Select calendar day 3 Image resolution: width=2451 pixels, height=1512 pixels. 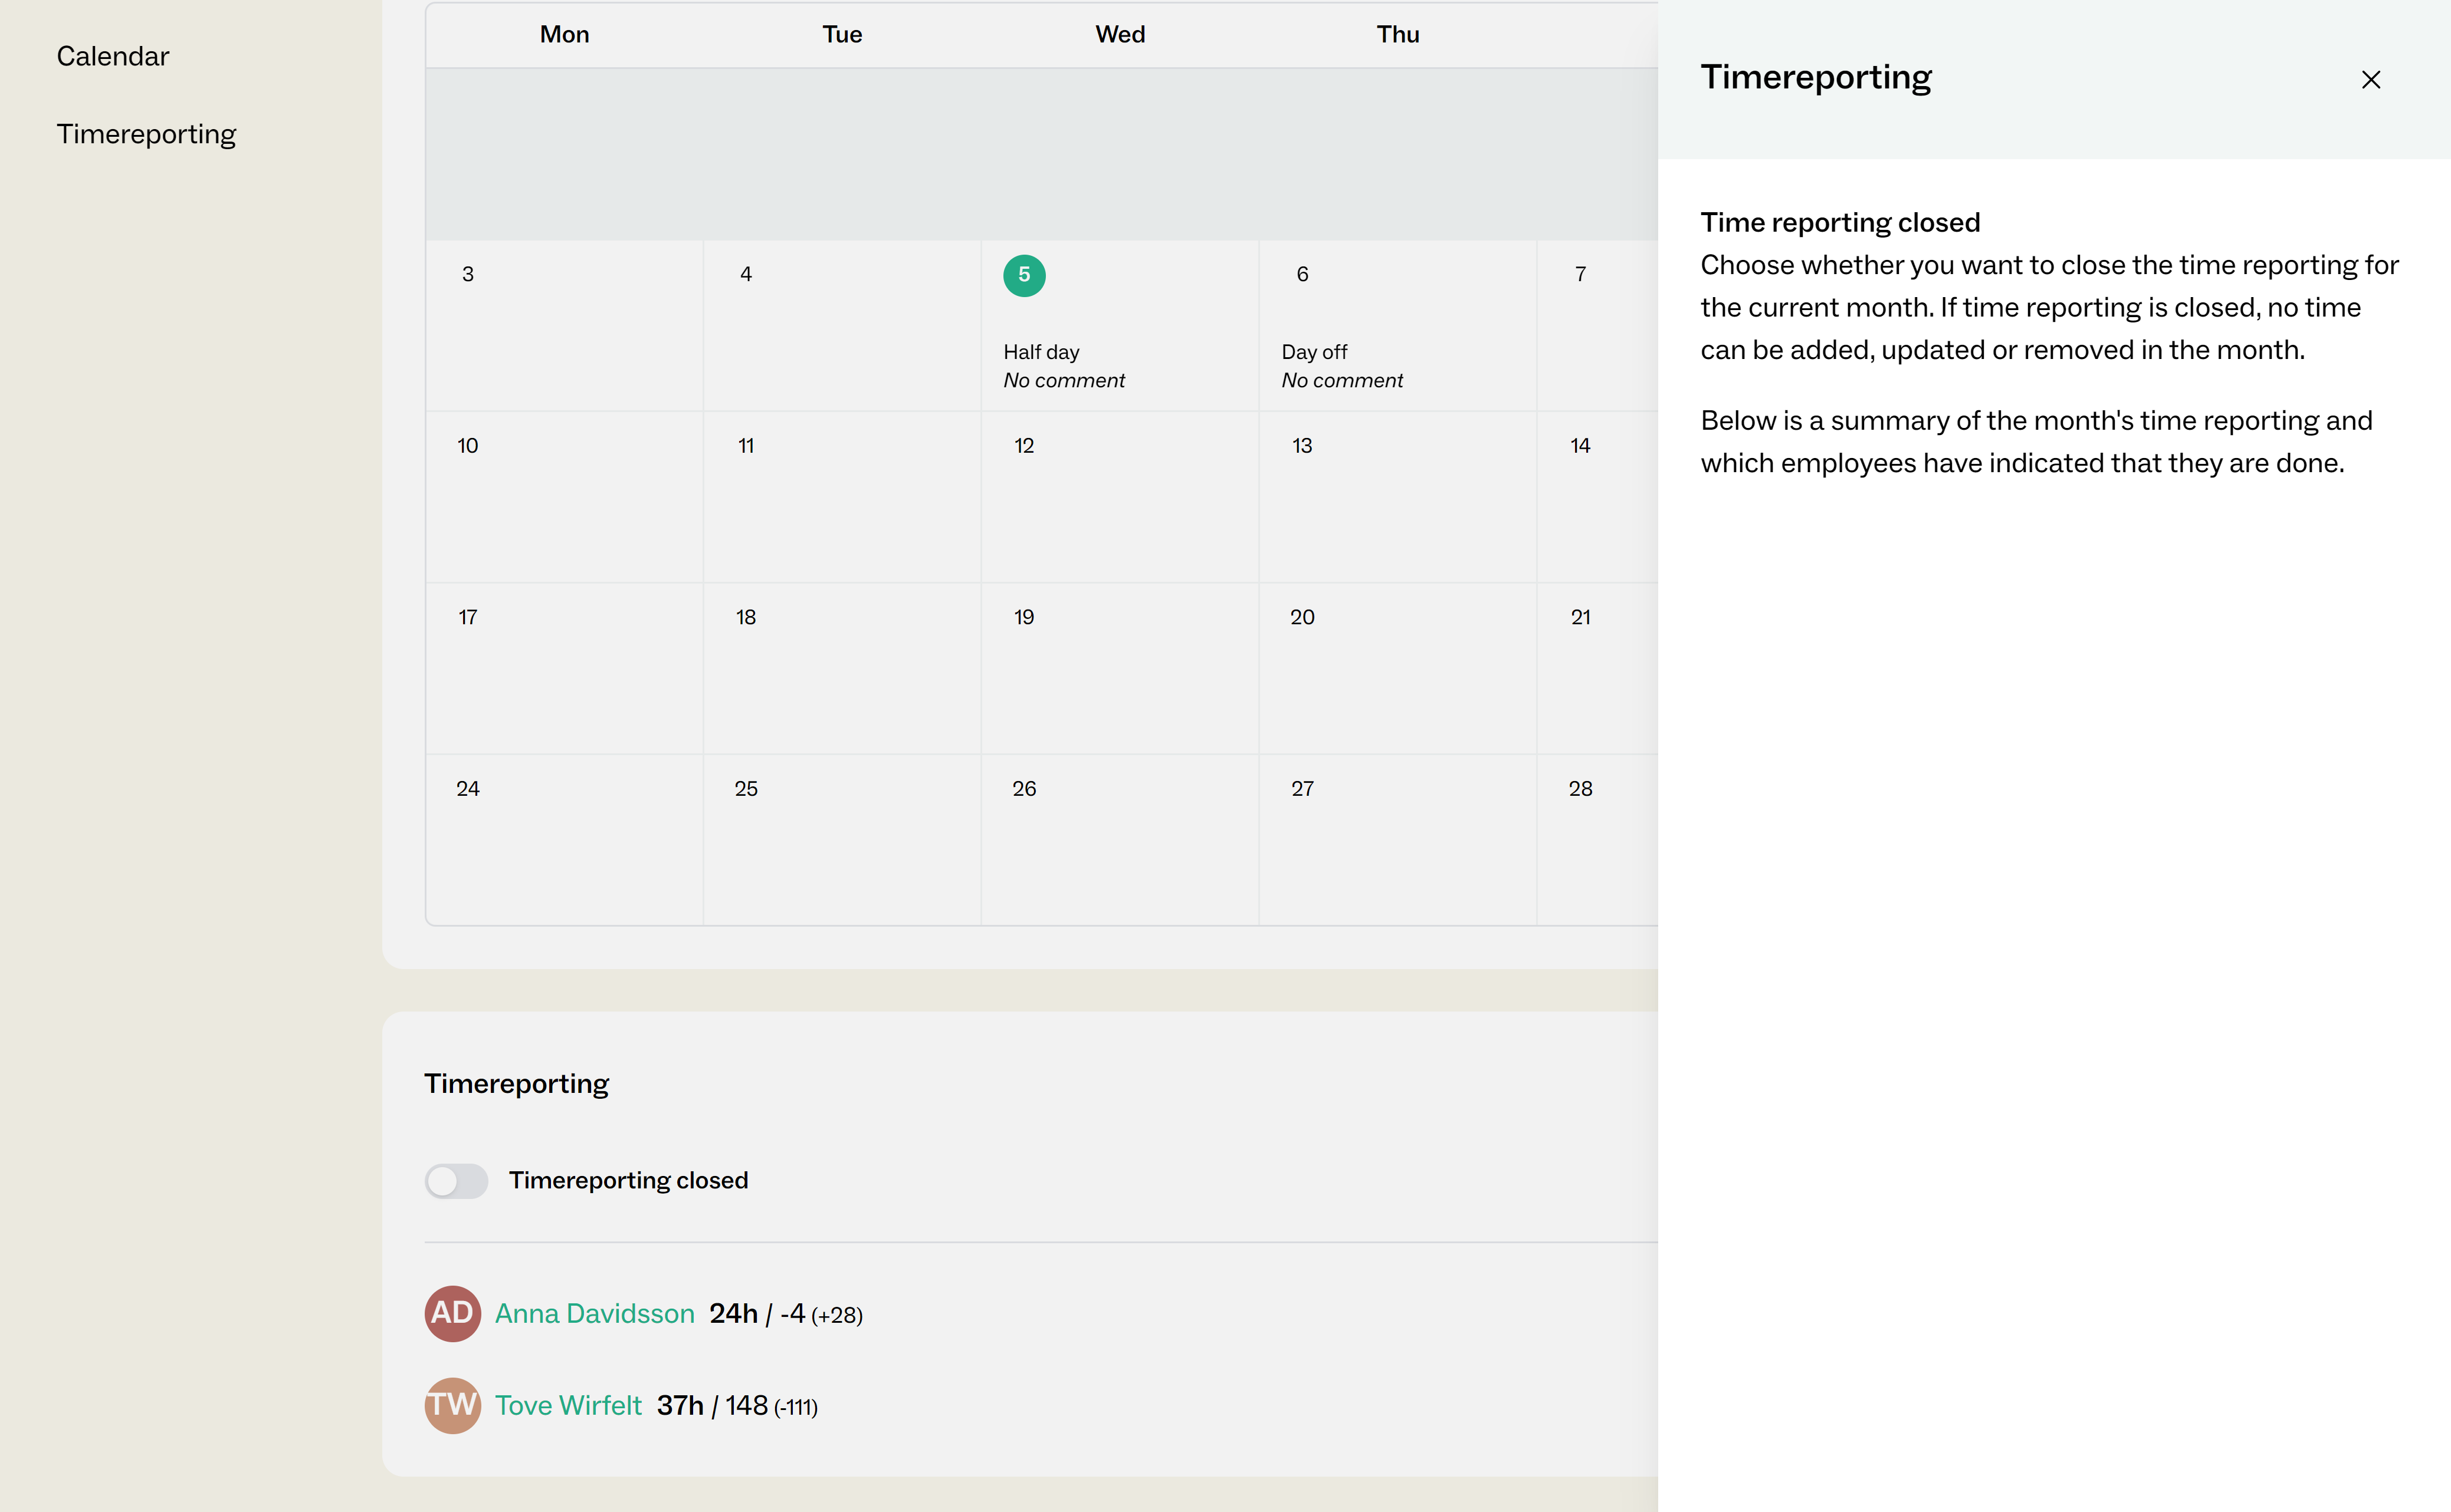tap(467, 275)
